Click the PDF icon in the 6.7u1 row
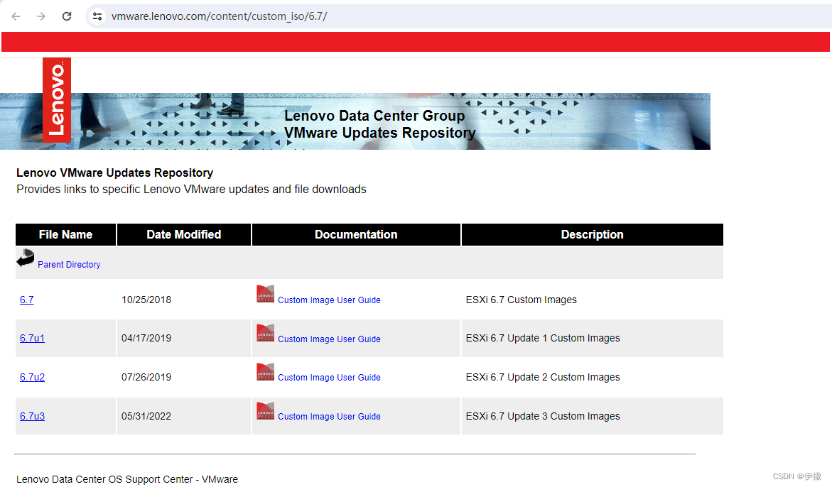Image resolution: width=832 pixels, height=487 pixels. [264, 332]
